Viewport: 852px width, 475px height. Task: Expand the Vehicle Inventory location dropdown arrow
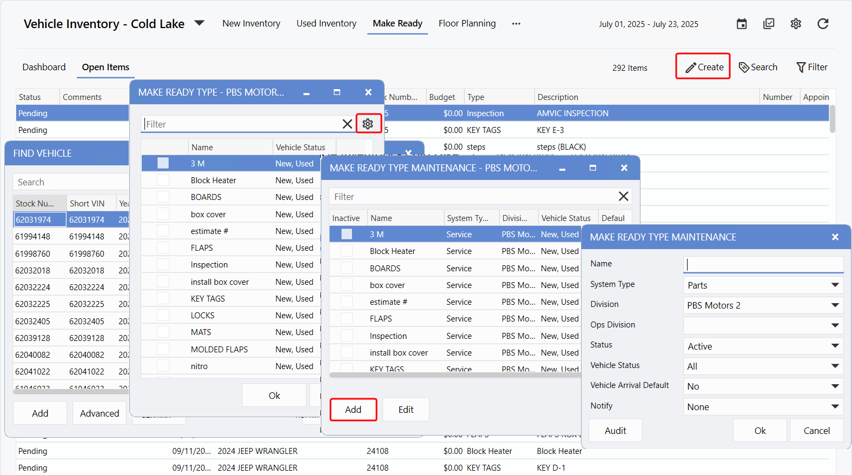coord(199,23)
